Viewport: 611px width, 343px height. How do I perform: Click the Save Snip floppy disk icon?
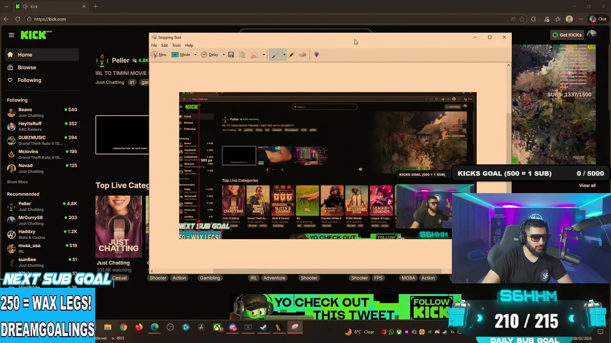pyautogui.click(x=231, y=55)
